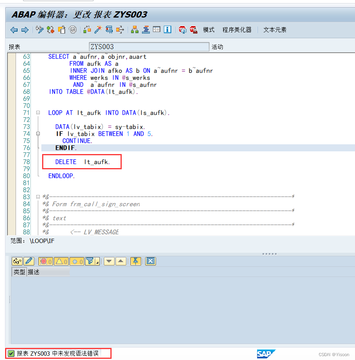Click the Test/Execute vise icon
The image size is (355, 360).
coord(109,30)
